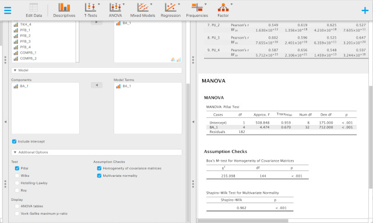Open the Frequencies analysis menu
Image resolution: width=373 pixels, height=223 pixels.
click(x=197, y=11)
